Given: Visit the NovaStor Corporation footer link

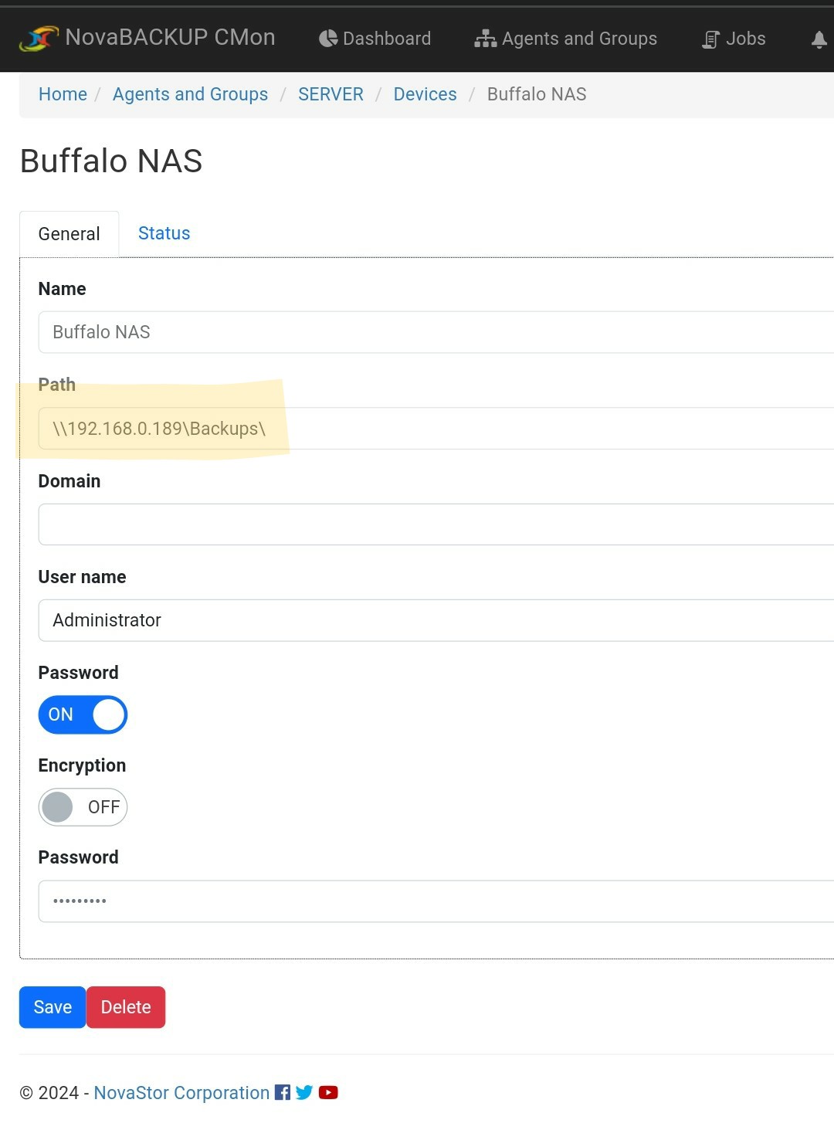Looking at the screenshot, I should [181, 1093].
